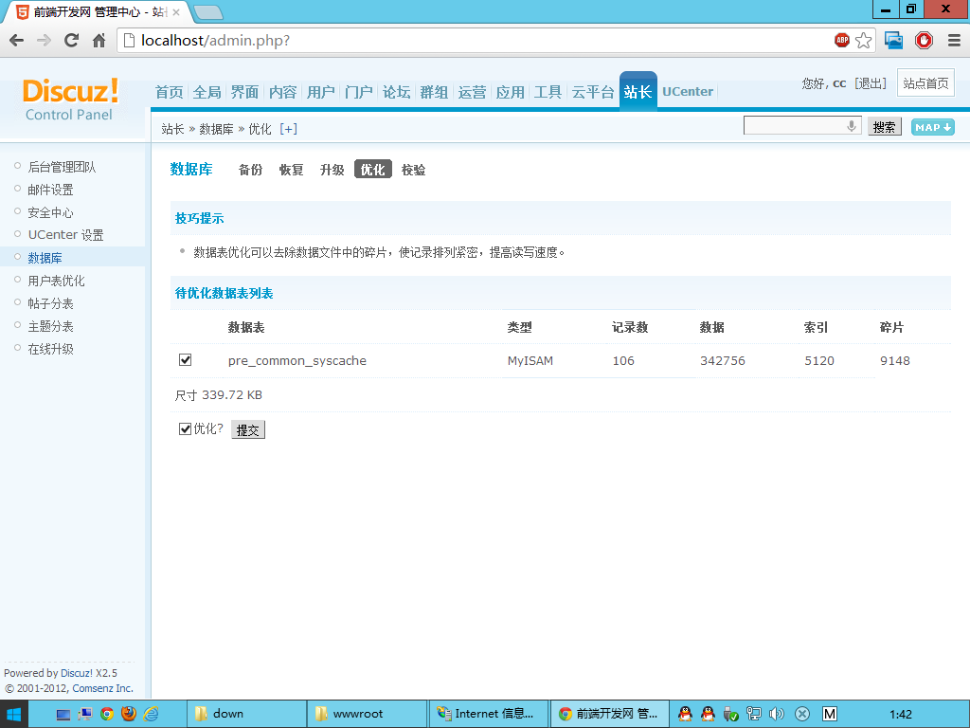970x728 pixels.
Task: Click the 退出 logout link
Action: [871, 83]
